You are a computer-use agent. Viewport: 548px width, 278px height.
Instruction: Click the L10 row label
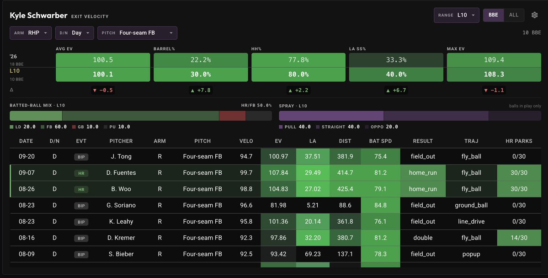pyautogui.click(x=15, y=70)
